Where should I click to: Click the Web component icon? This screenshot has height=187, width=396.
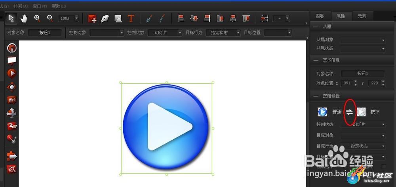pos(11,100)
